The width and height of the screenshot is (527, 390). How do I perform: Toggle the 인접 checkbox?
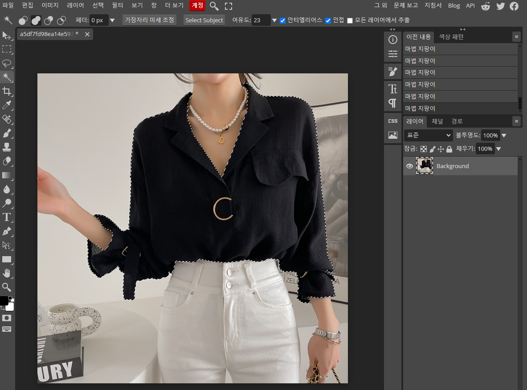click(328, 20)
